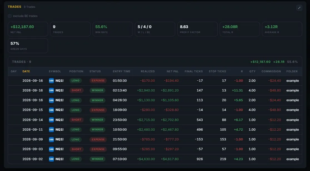This screenshot has height=171, width=310.
Task: Click the 57% Green Days stat card
Action: point(28,46)
